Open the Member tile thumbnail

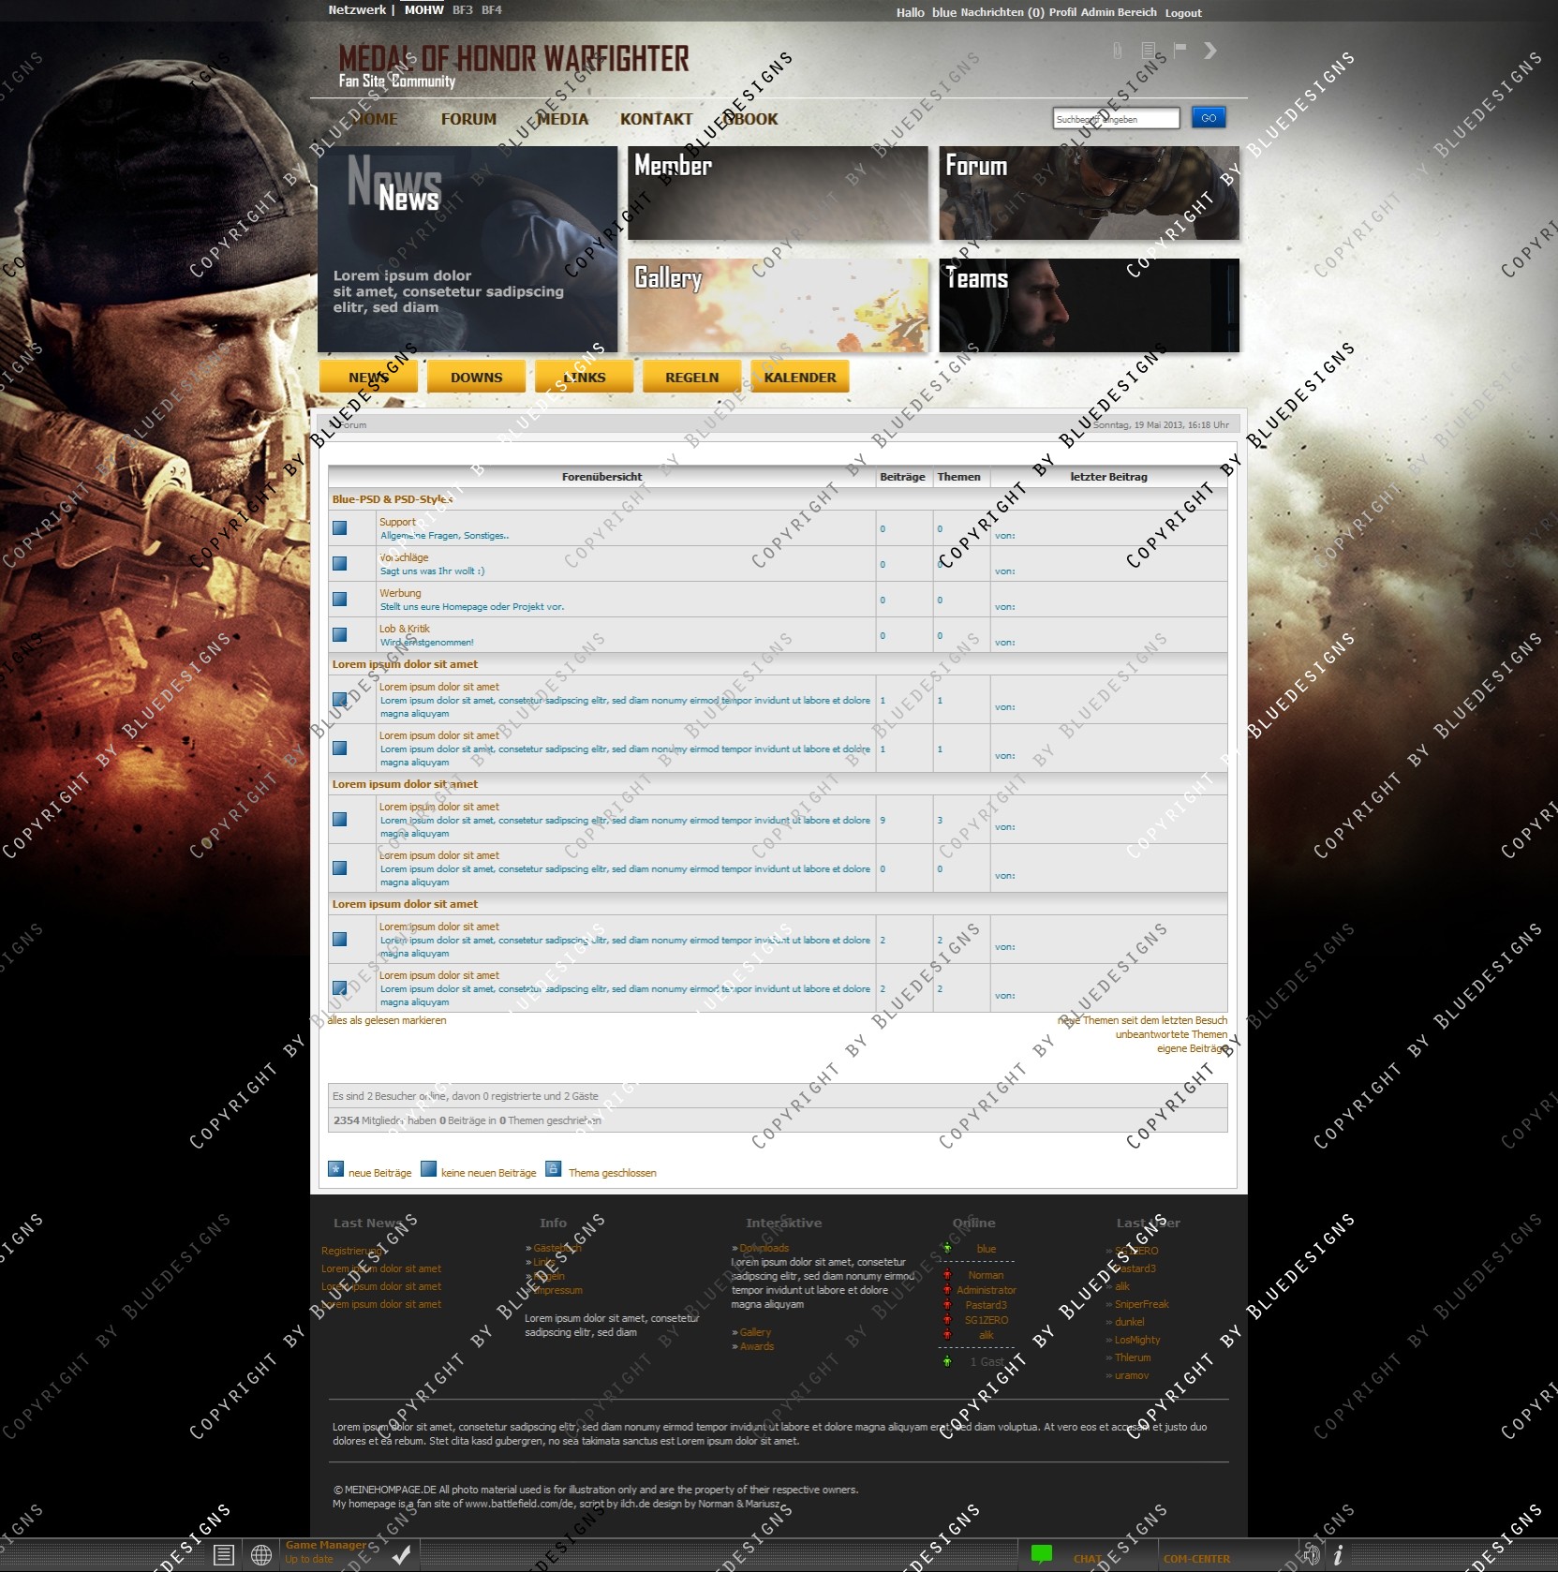pyautogui.click(x=778, y=193)
